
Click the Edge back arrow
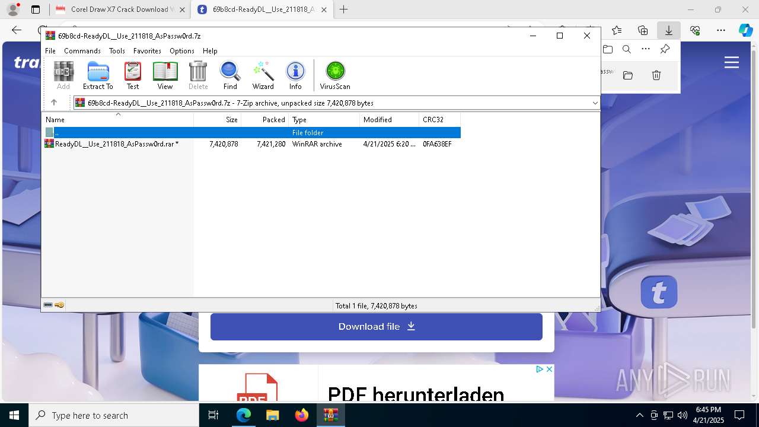17,30
